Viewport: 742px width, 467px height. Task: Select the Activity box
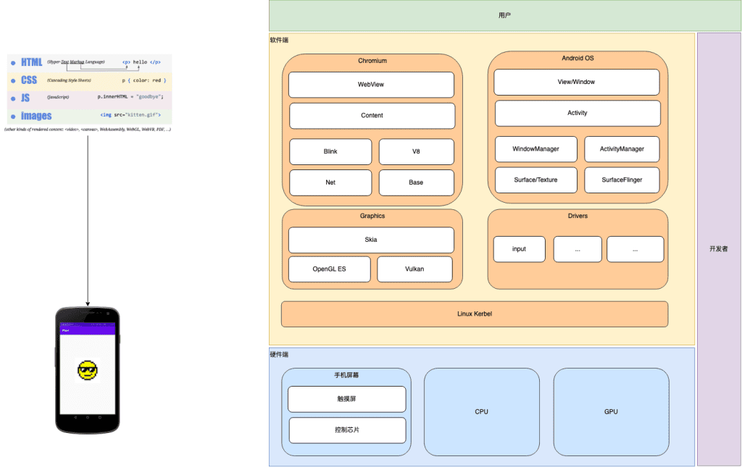578,113
